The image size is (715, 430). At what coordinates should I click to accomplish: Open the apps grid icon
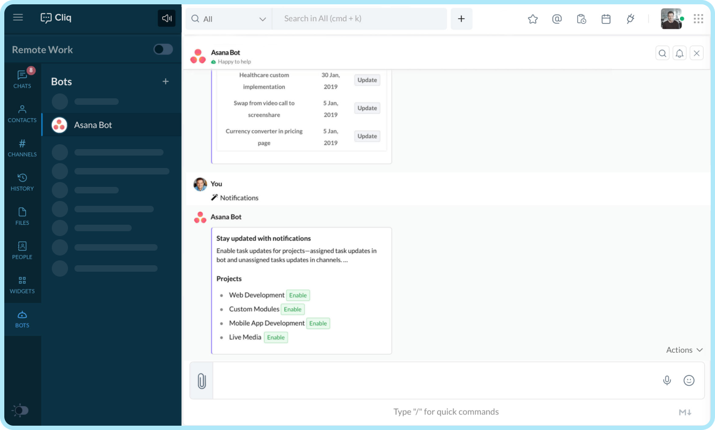(698, 19)
